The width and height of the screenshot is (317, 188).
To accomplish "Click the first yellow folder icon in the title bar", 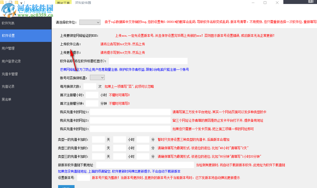I will [x=2, y=2].
